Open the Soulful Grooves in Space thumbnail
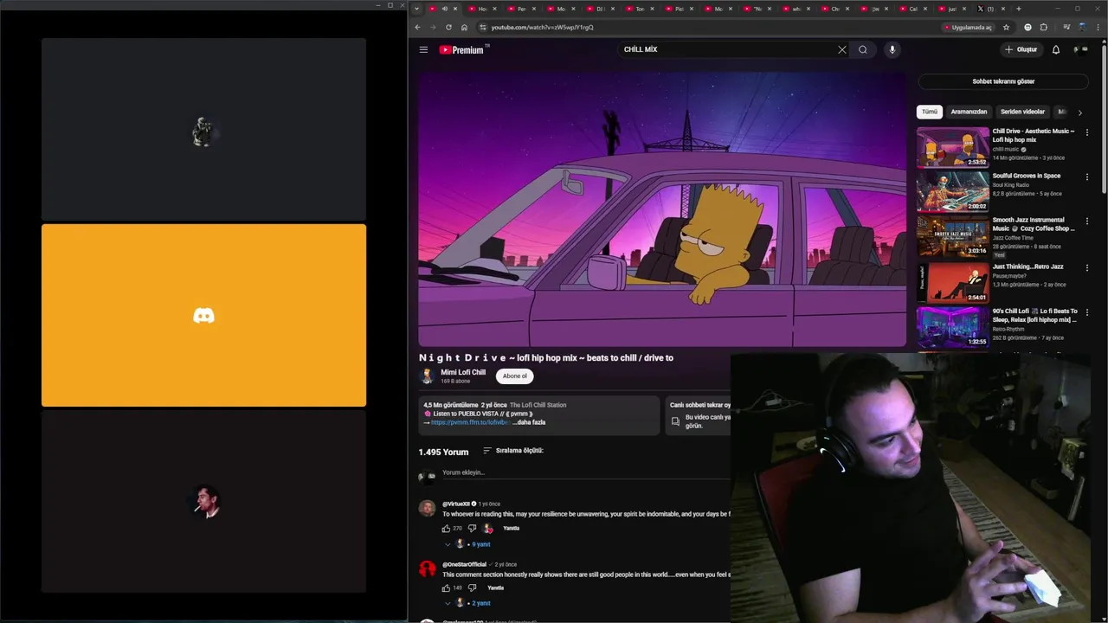This screenshot has height=623, width=1108. pyautogui.click(x=953, y=191)
